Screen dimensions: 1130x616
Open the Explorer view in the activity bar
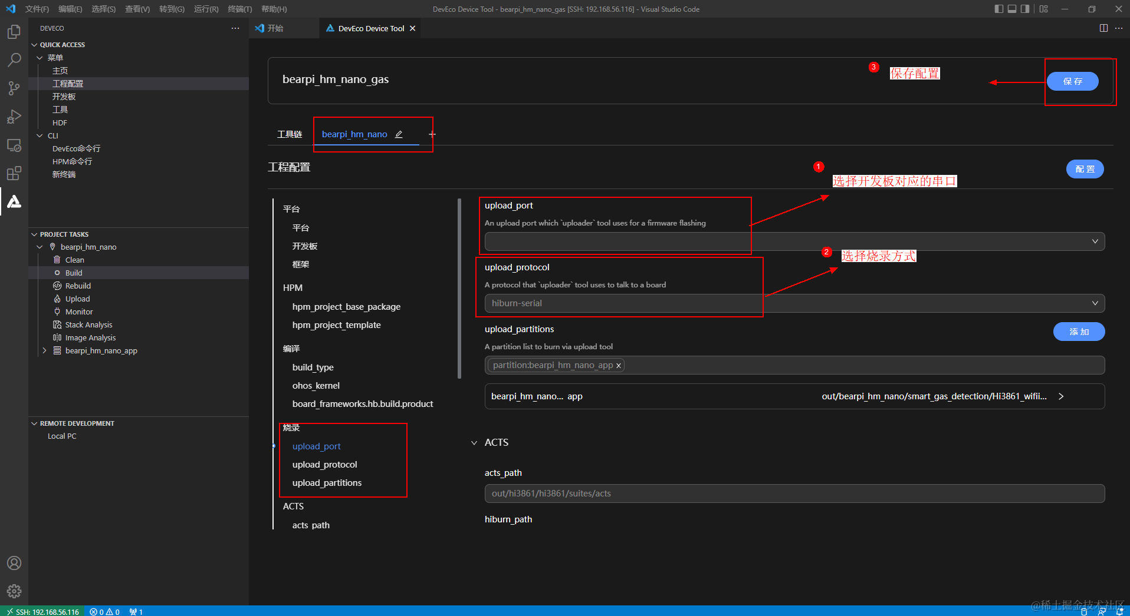pyautogui.click(x=14, y=32)
